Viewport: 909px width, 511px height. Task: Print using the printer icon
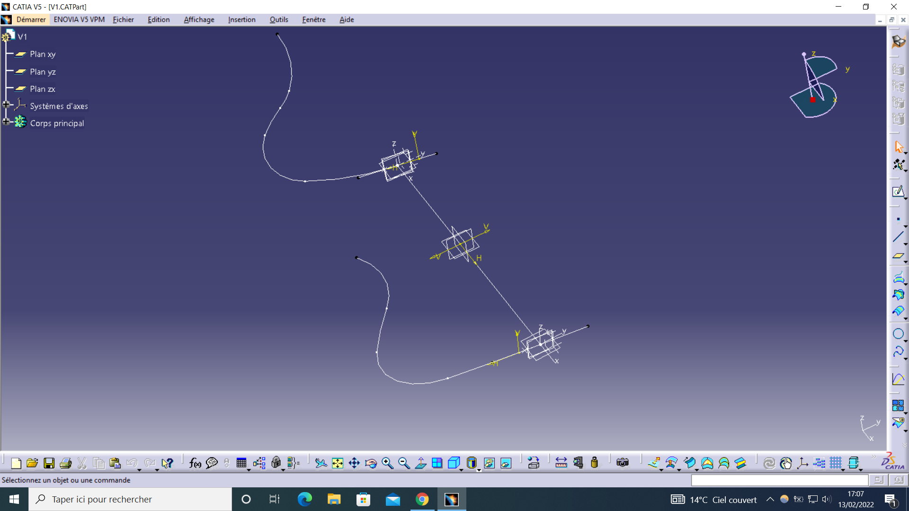coord(66,463)
